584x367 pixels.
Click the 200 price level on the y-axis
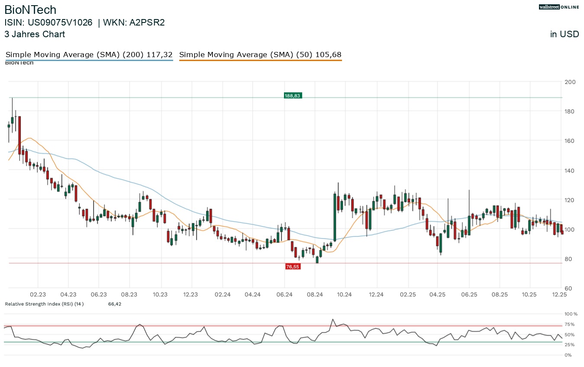pos(570,82)
